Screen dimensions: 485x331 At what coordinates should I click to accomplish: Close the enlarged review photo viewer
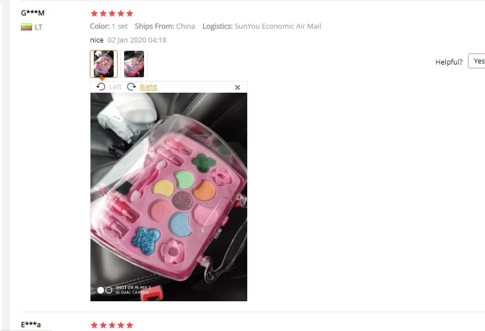pos(238,88)
